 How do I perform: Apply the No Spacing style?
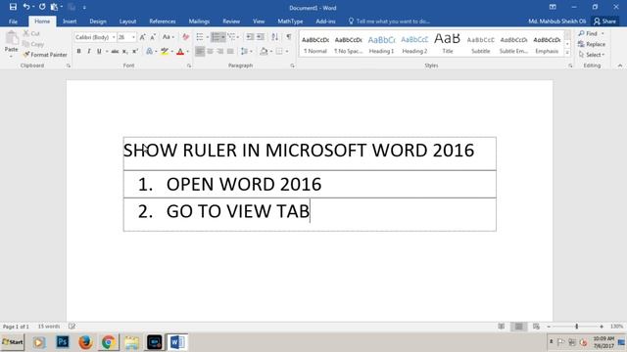(x=349, y=44)
